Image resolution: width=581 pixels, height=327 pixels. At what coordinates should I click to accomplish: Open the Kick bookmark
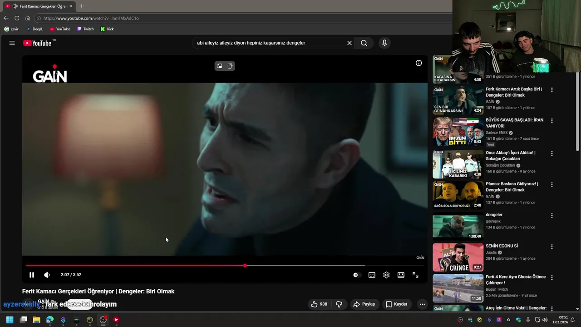click(107, 29)
